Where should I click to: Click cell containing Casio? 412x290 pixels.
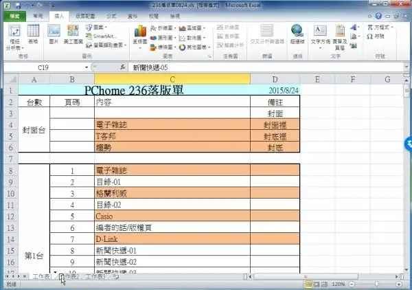click(172, 216)
